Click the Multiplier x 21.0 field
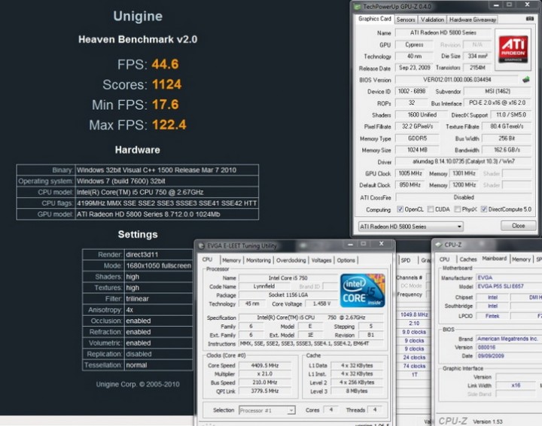This screenshot has height=426, width=542. click(x=264, y=374)
